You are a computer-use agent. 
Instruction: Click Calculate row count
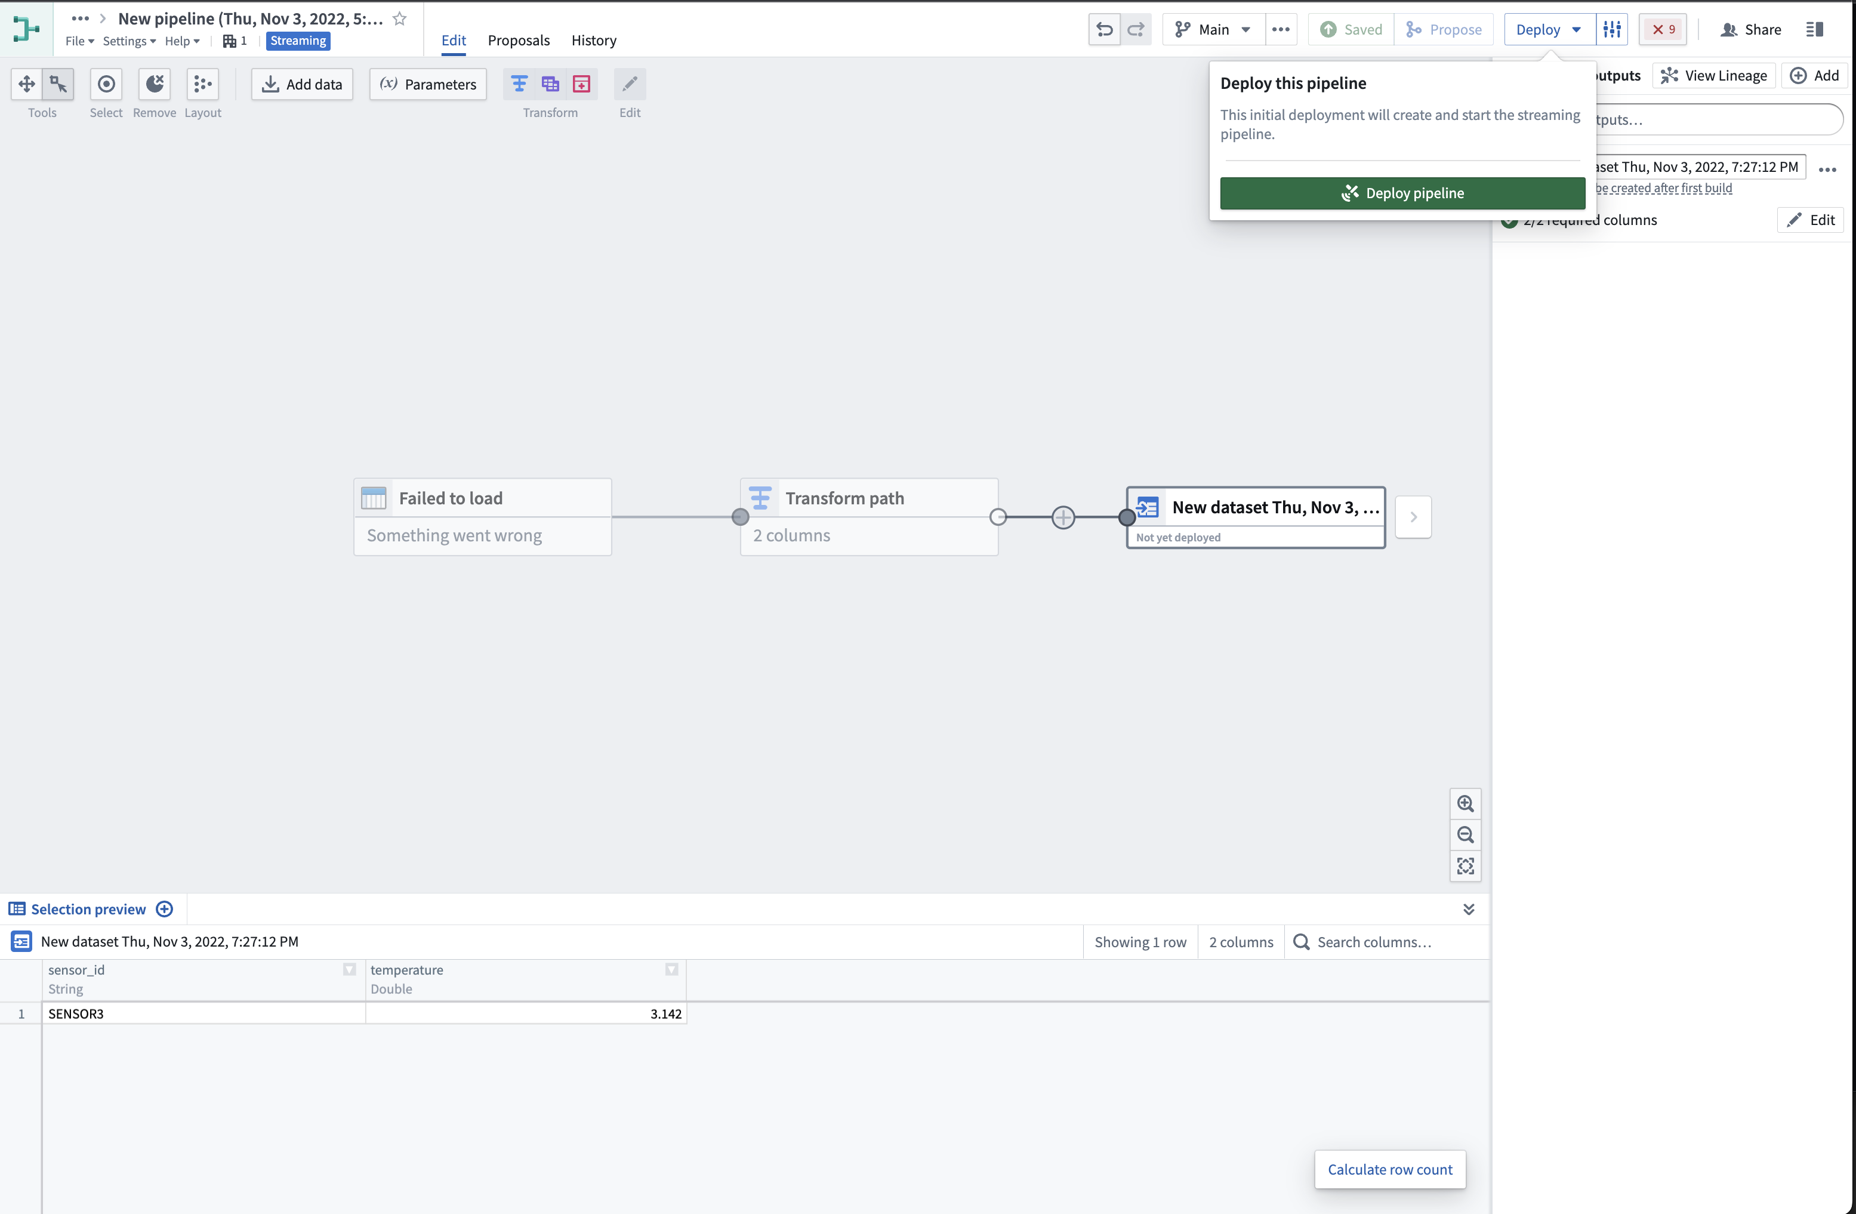click(1390, 1169)
